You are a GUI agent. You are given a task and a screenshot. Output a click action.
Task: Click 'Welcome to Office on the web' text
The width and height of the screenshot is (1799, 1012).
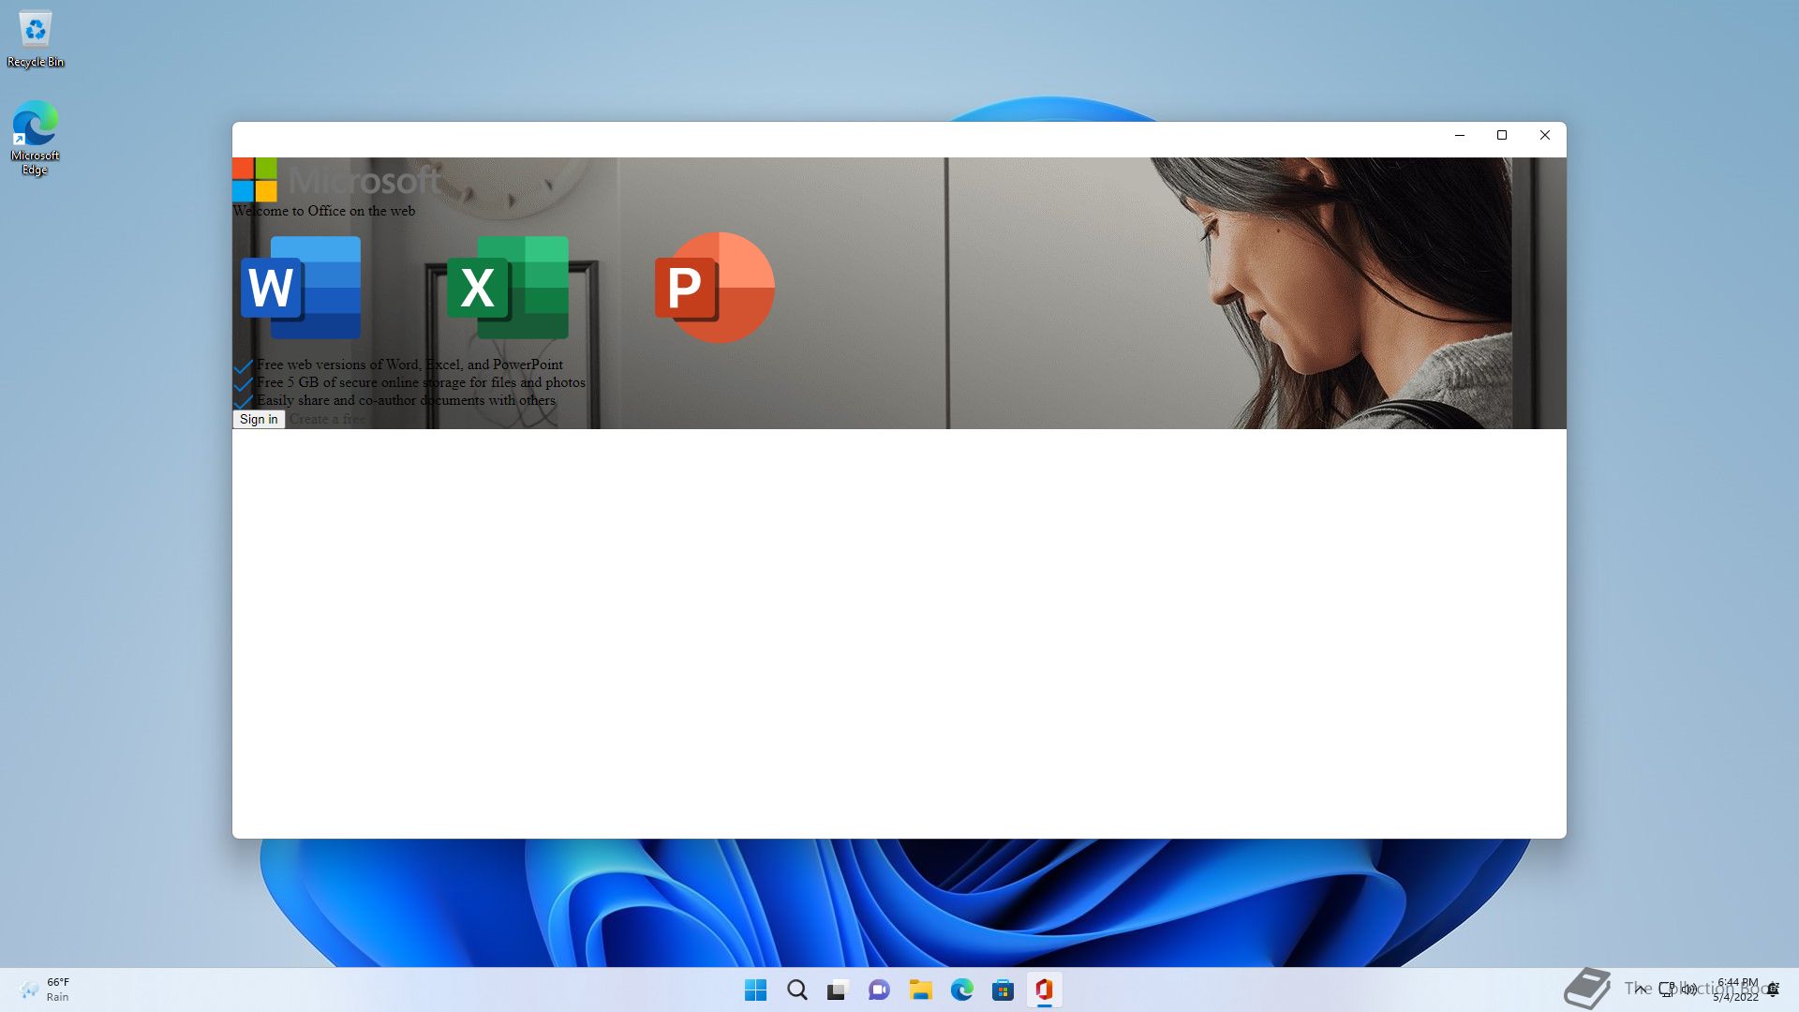point(324,211)
